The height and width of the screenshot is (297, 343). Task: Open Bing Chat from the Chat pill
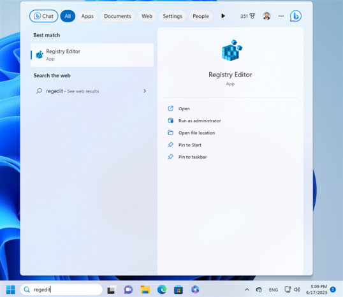[43, 16]
